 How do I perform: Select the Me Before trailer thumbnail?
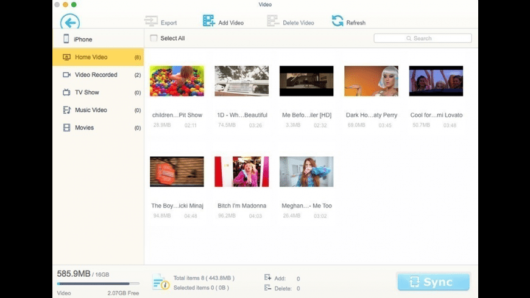click(306, 81)
